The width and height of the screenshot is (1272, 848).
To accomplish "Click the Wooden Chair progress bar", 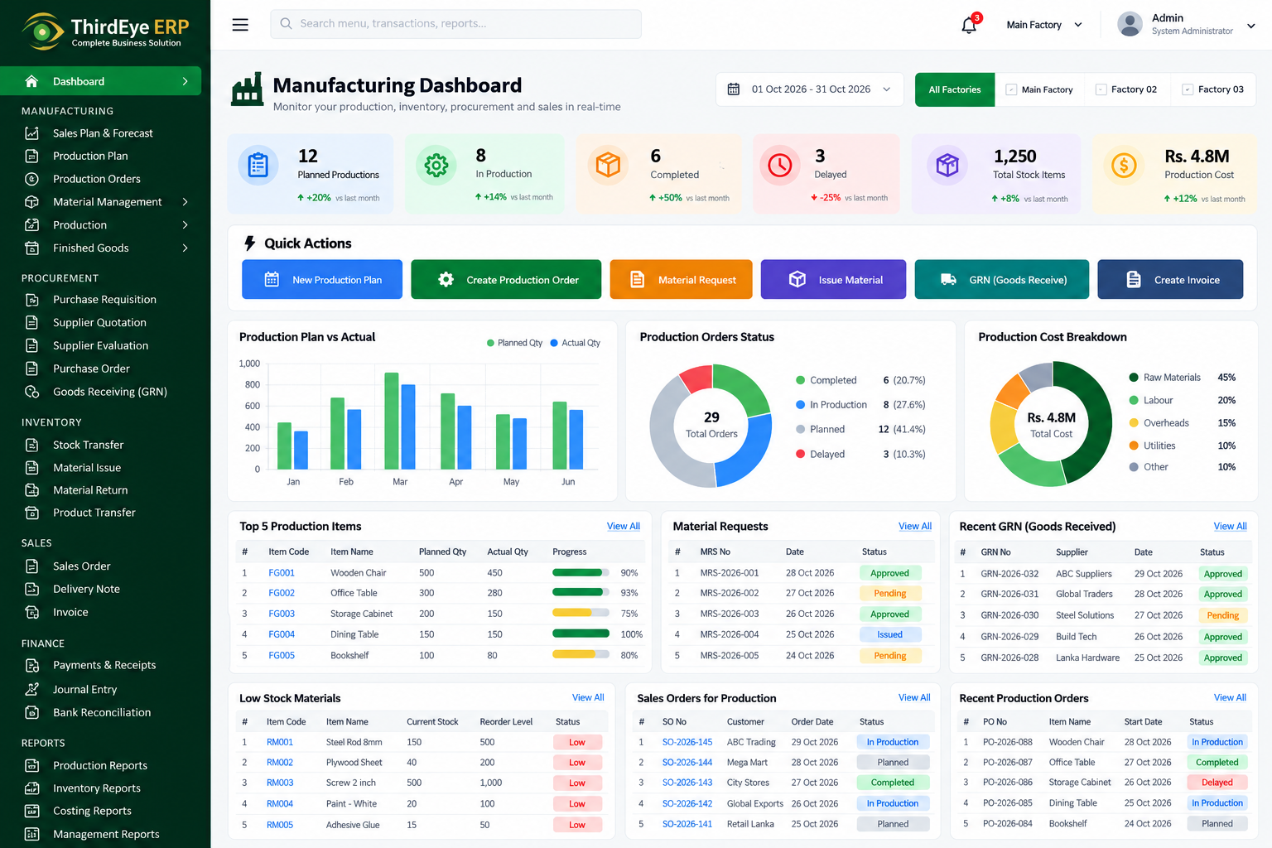I will 581,572.
